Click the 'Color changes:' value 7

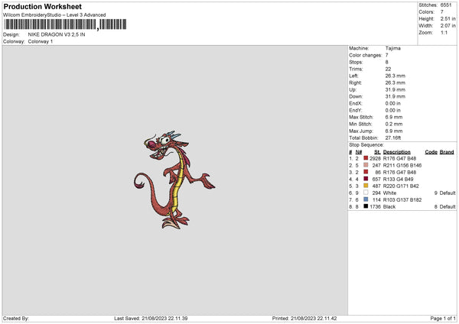point(386,55)
